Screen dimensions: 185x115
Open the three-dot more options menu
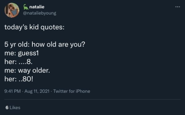click(x=178, y=7)
